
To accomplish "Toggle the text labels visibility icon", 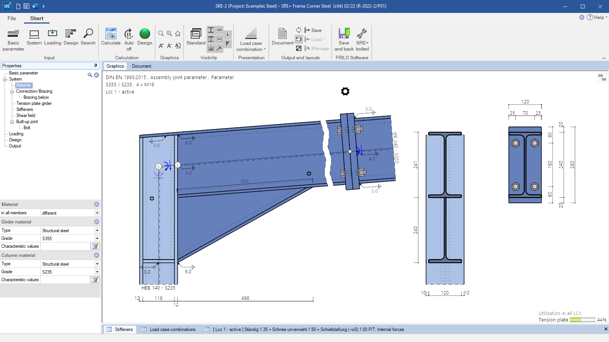I will point(220,39).
